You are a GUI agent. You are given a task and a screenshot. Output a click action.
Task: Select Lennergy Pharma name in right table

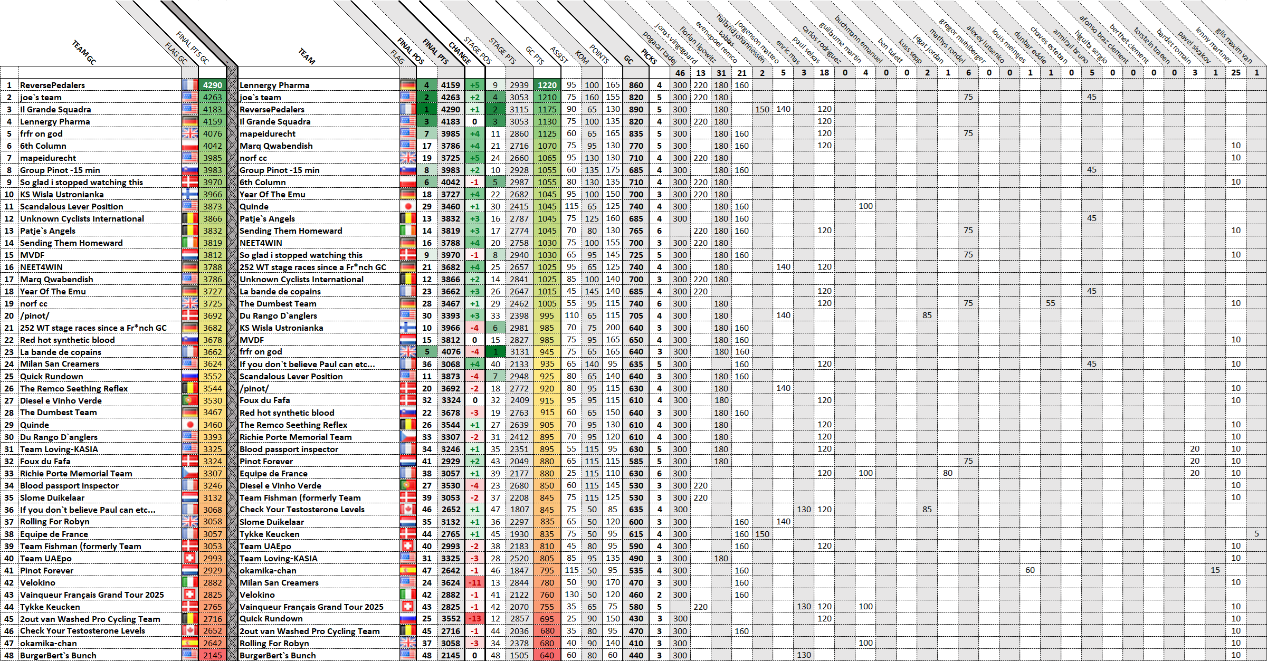(x=274, y=85)
